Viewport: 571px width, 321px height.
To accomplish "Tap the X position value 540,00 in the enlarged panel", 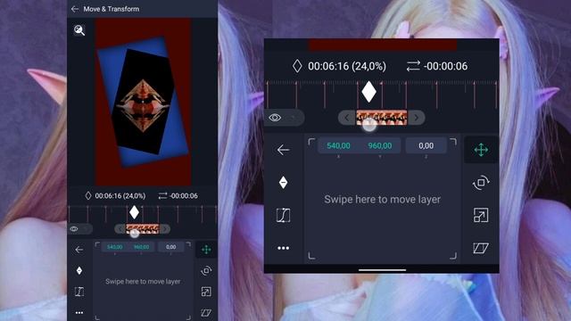I will 338,146.
